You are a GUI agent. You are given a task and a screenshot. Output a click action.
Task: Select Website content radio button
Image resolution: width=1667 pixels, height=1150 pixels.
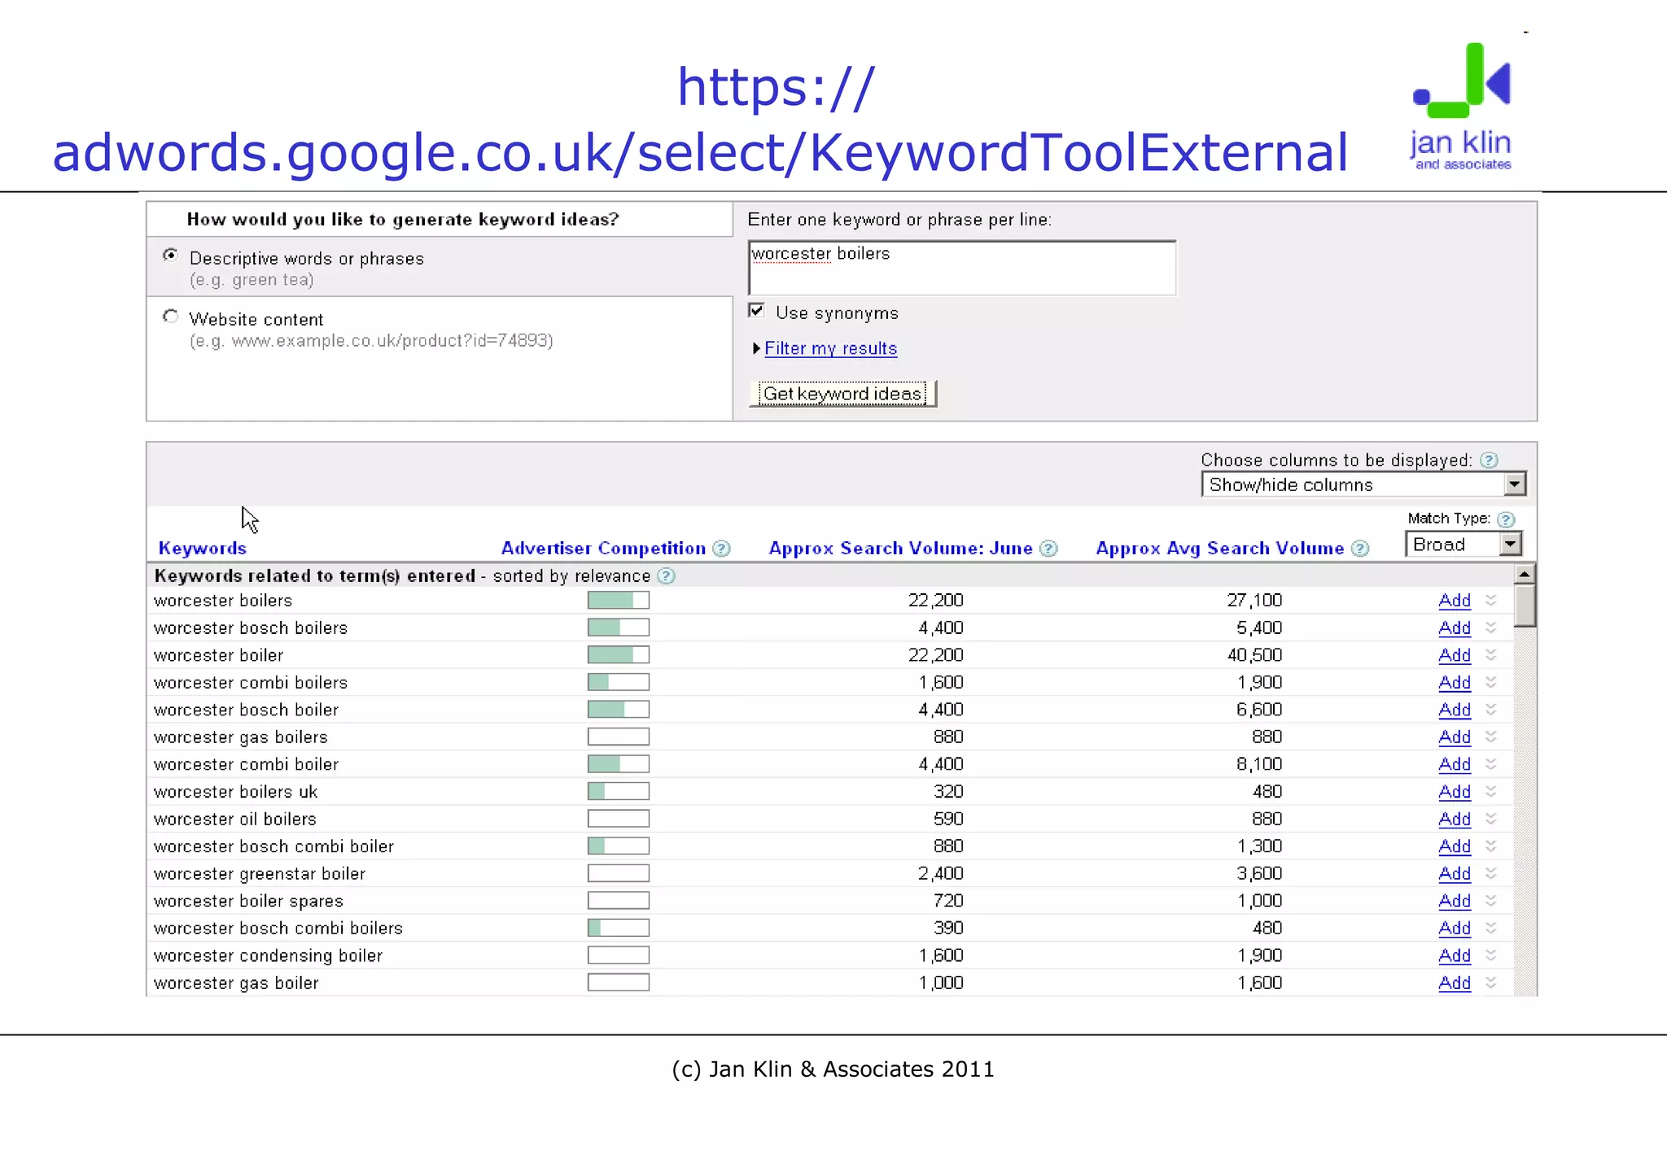click(x=170, y=317)
